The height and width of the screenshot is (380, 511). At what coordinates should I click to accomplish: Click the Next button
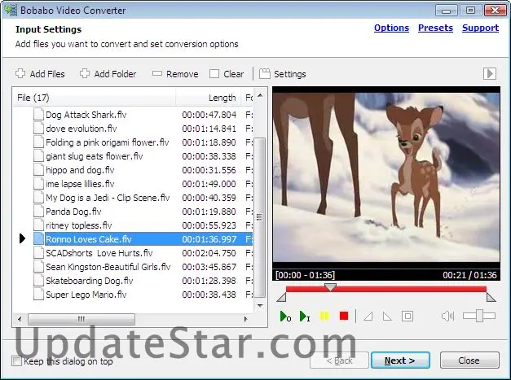400,360
